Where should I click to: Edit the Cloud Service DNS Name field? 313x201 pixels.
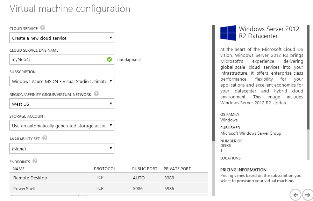click(x=62, y=59)
